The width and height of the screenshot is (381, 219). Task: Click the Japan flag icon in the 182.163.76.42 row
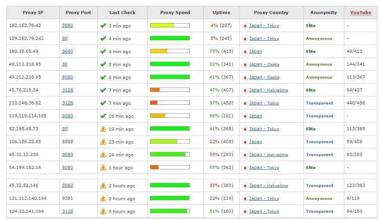(x=245, y=26)
